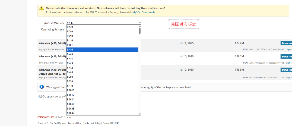Open Privacy / Do Not Sell My Info
The width and height of the screenshot is (292, 126).
[x=51, y=123]
